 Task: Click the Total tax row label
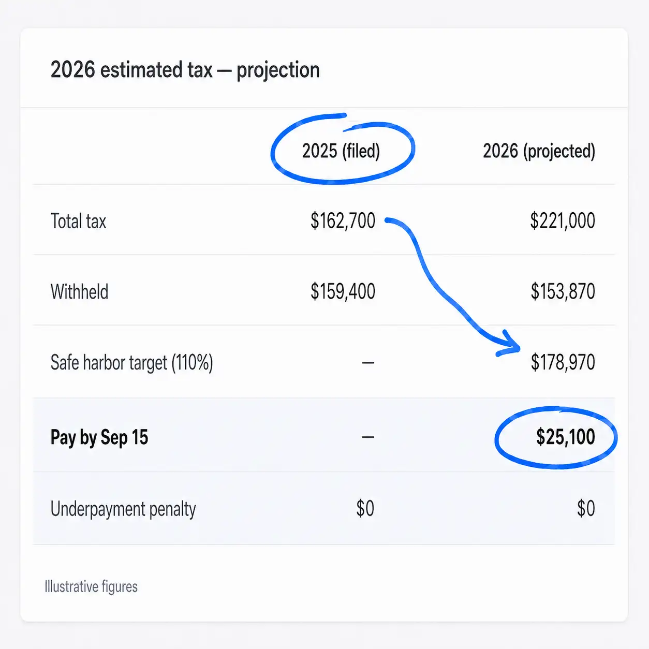coord(78,221)
